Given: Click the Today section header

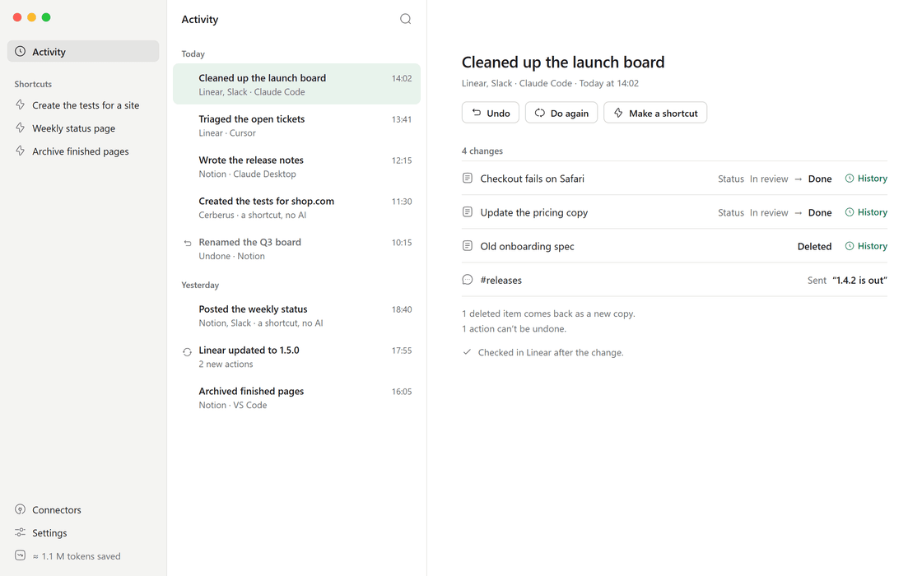Looking at the screenshot, I should click(x=193, y=54).
